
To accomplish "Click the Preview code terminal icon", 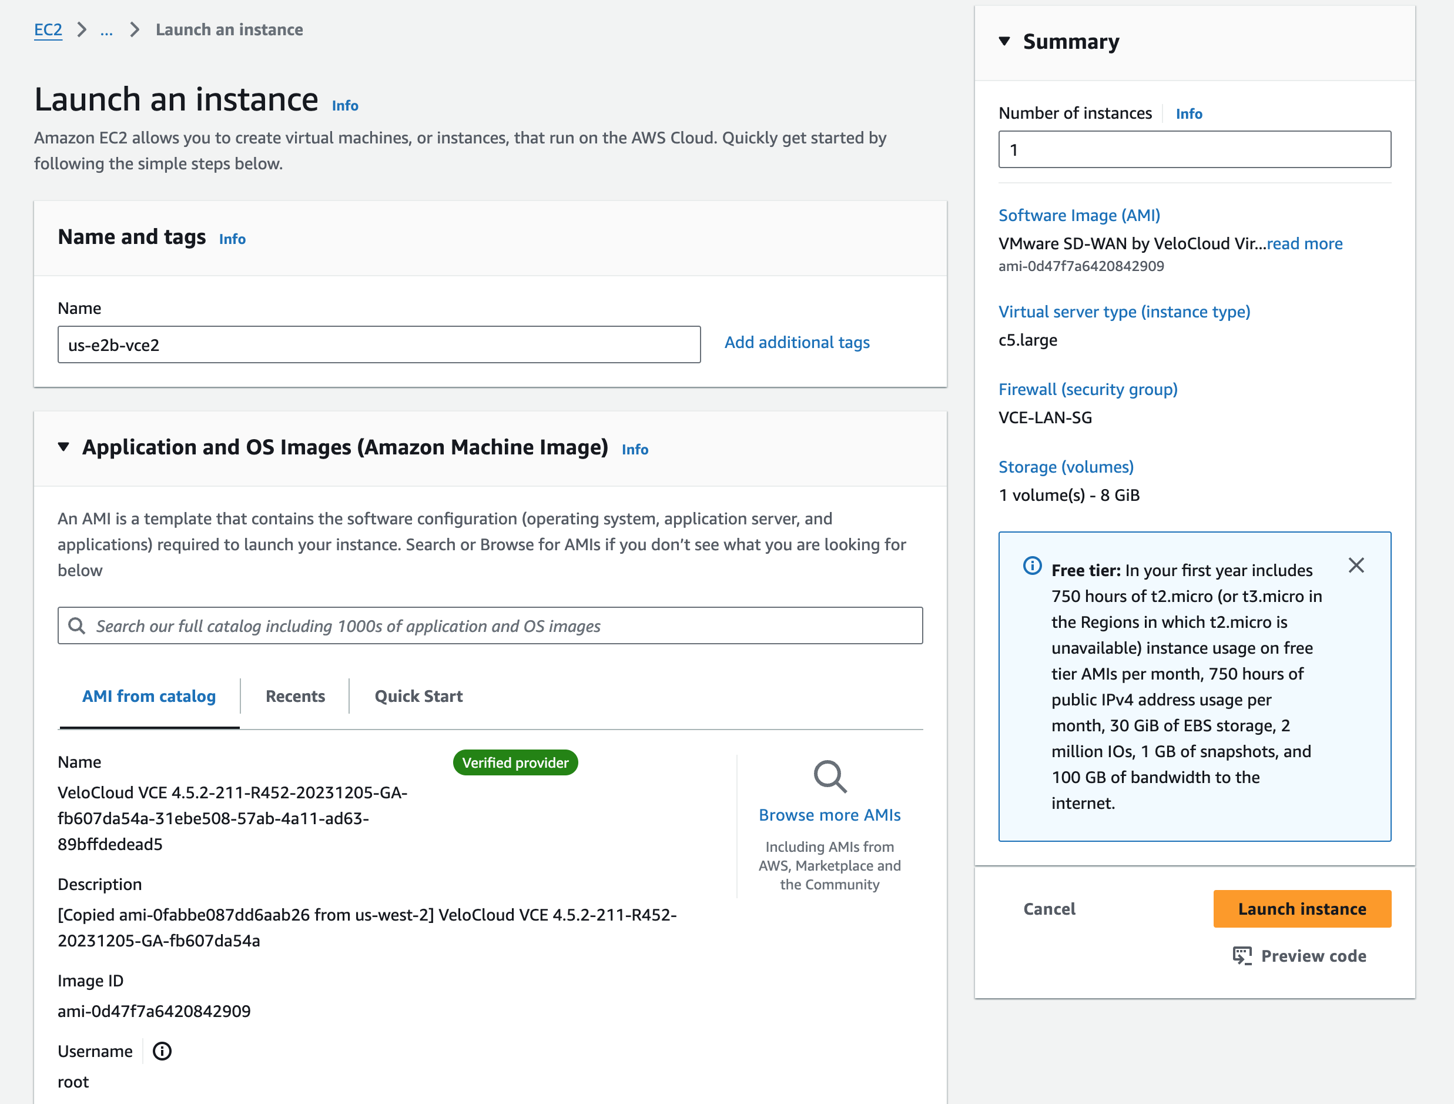I will coord(1242,956).
